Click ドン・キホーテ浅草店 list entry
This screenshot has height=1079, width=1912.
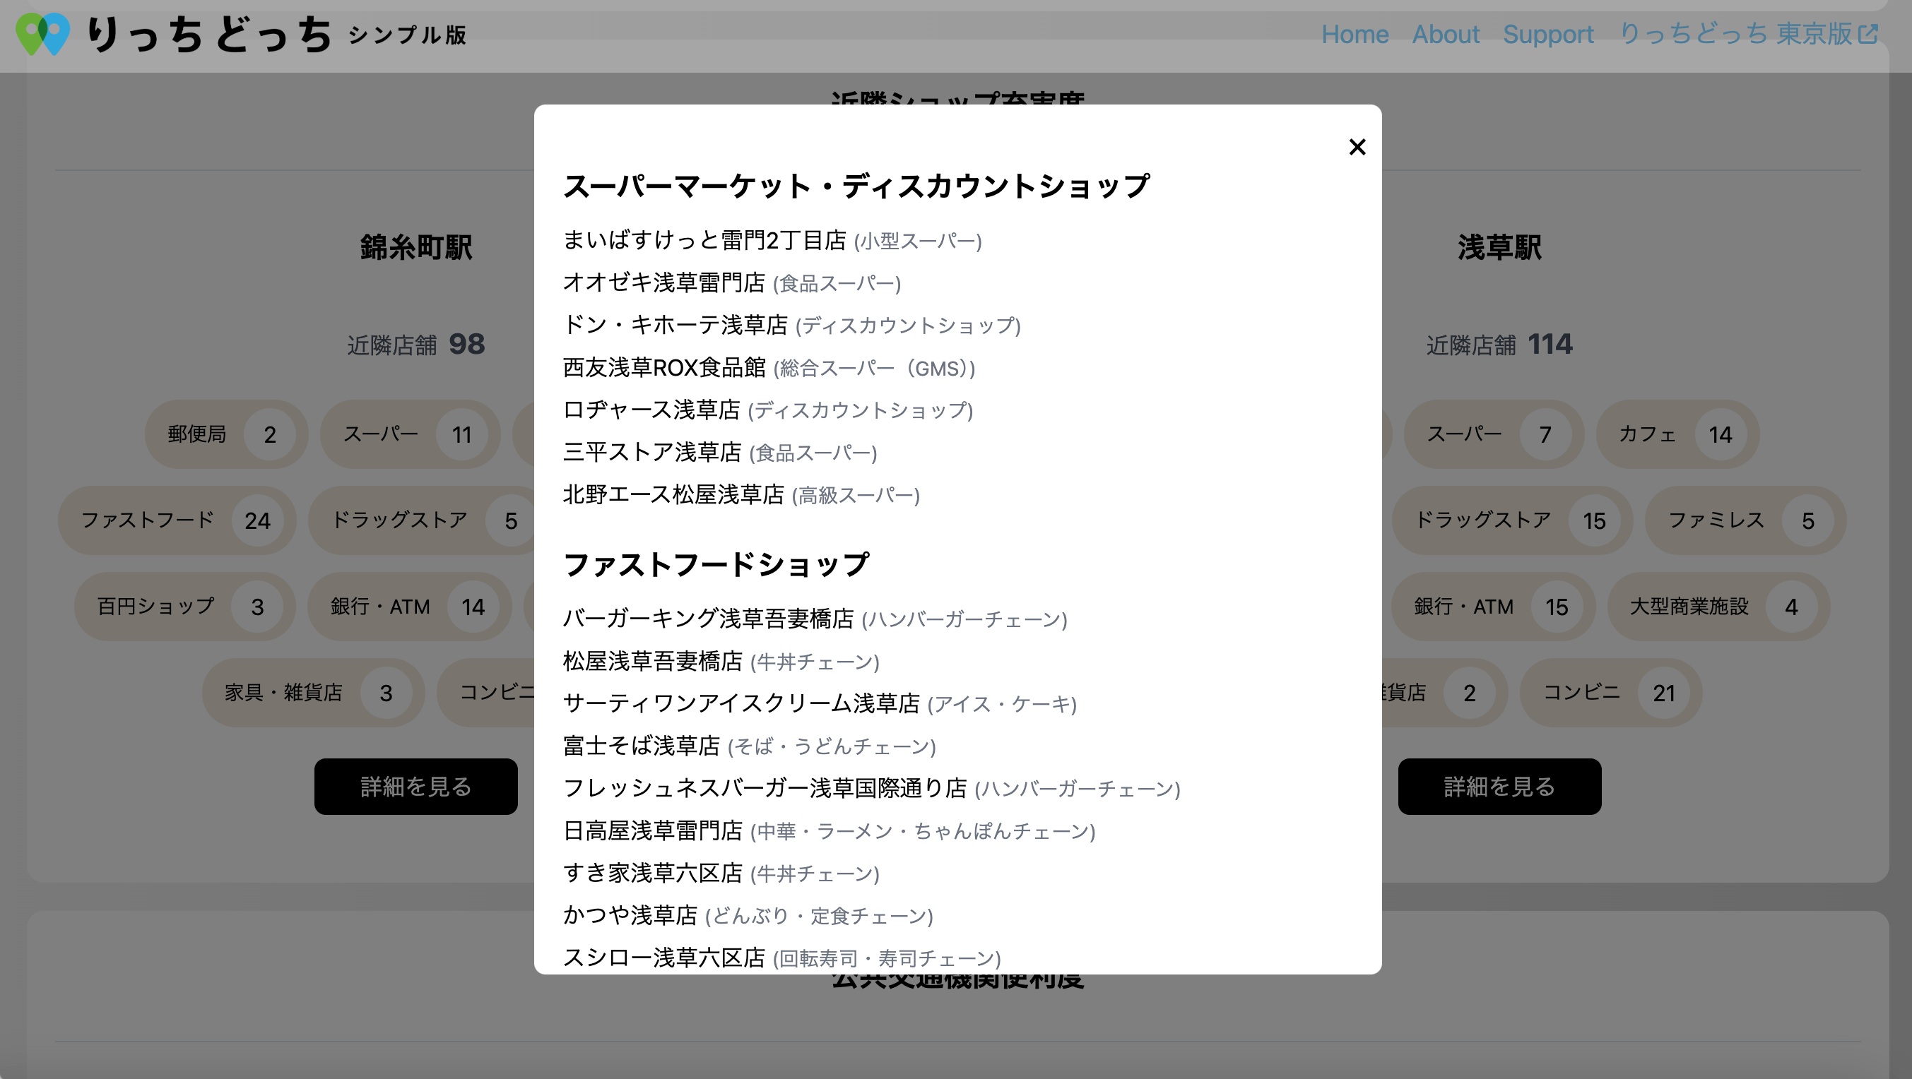point(675,324)
